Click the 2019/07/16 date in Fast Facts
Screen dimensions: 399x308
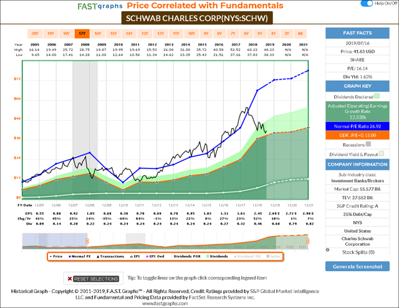[x=357, y=43]
